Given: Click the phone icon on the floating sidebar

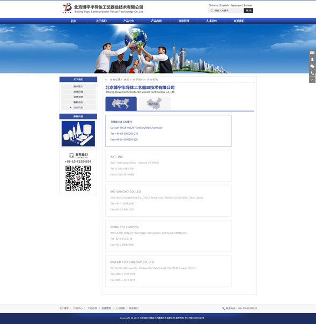Looking at the screenshot, I should click(312, 73).
